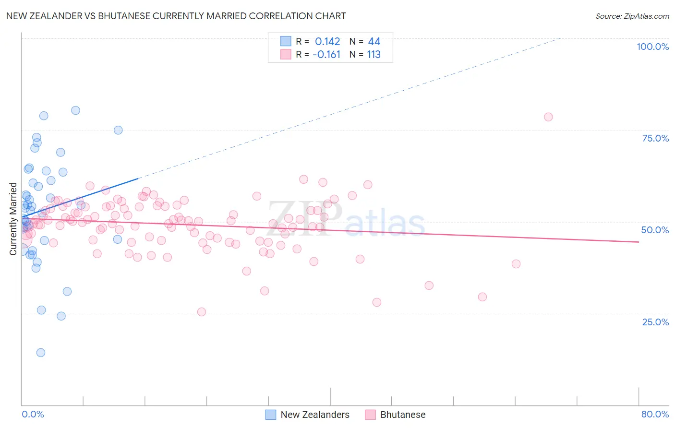Click the Currently Married axis title
The height and width of the screenshot is (428, 675).
pyautogui.click(x=13, y=219)
